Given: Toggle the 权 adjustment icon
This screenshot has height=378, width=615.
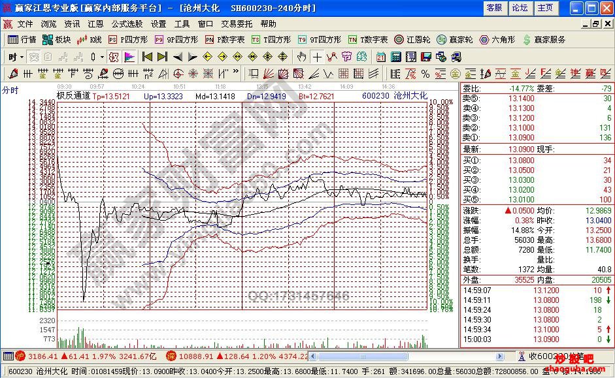Looking at the screenshot, I should 114,57.
